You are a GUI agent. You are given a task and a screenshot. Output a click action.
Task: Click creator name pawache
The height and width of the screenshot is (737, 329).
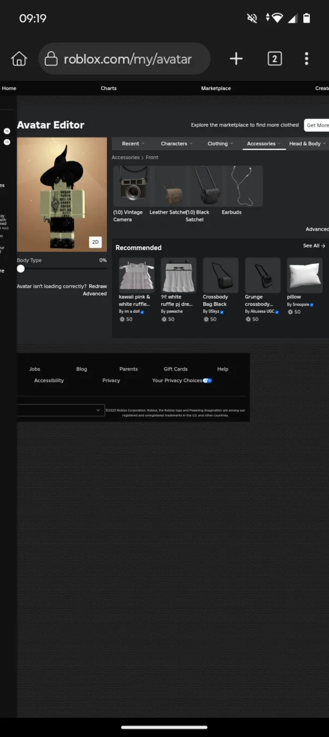[x=175, y=312]
